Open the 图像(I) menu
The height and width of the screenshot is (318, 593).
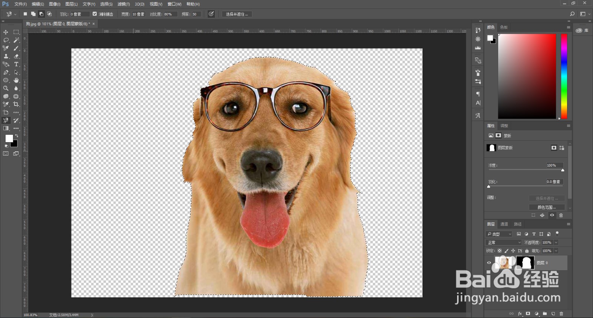pyautogui.click(x=54, y=4)
